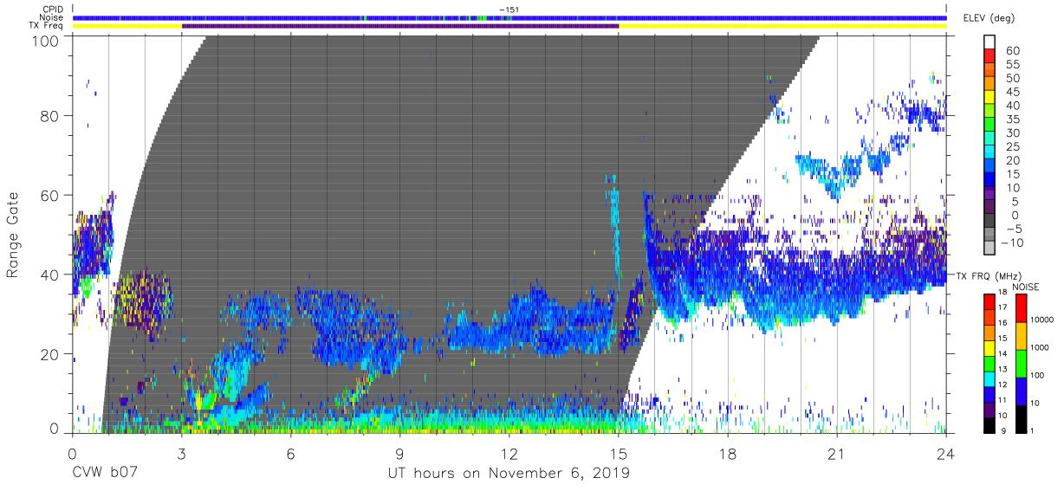1064x491 pixels.
Task: Click the white top segment of elevation colorbar
Action: pos(990,42)
